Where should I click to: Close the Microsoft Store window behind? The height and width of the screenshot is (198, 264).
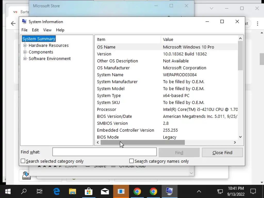tap(186, 6)
